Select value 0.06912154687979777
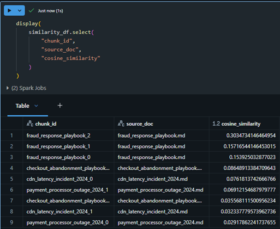 click(x=249, y=190)
